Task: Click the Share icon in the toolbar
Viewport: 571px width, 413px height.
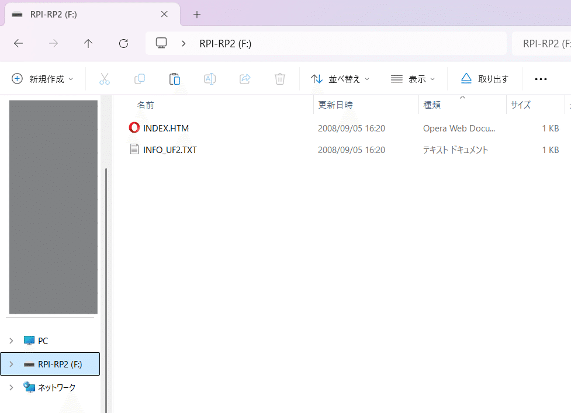Action: tap(244, 78)
